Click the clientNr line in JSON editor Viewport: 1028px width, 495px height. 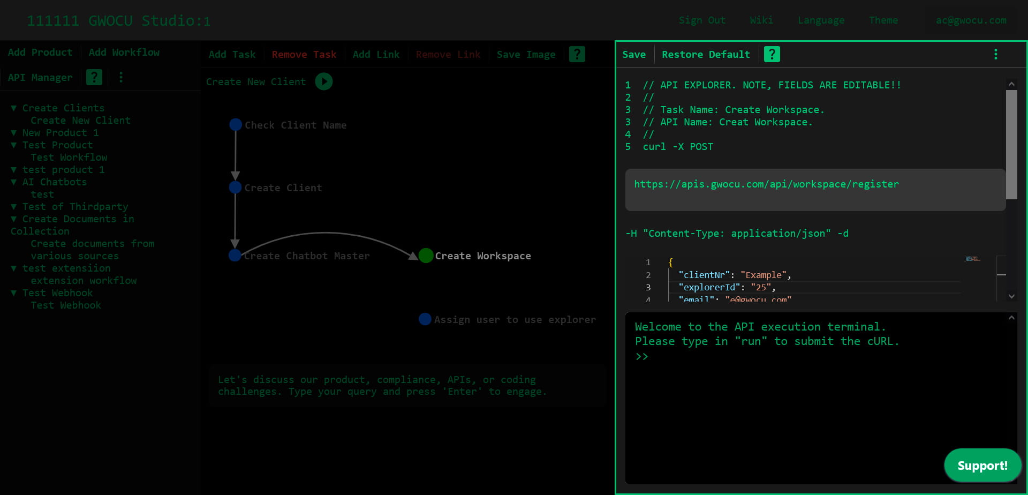click(x=735, y=275)
